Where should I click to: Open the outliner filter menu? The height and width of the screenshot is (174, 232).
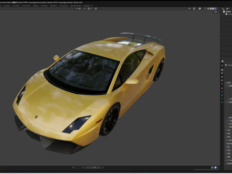228,9
